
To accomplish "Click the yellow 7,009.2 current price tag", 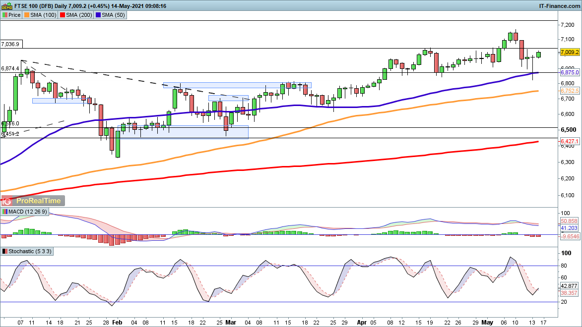I will pyautogui.click(x=569, y=52).
